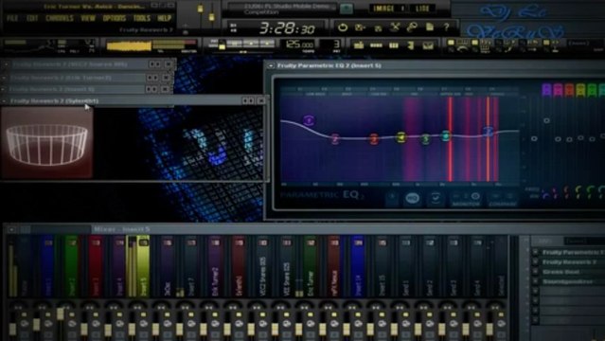Screen dimensions: 605x341
Task: Click preset arrows on first Reeverb 2 titlebar
Action: point(154,64)
